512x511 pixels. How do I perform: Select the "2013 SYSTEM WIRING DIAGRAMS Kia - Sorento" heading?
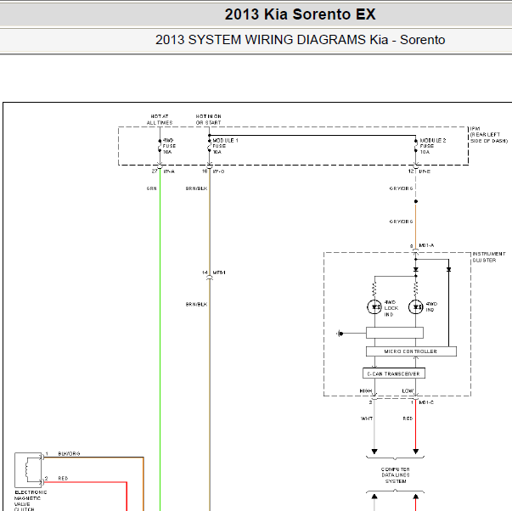(x=300, y=40)
